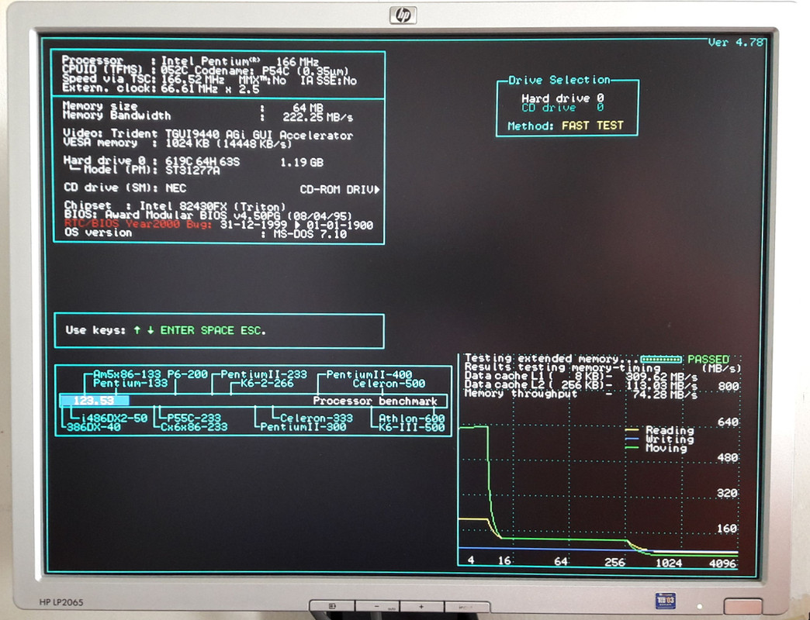Click the PentiumII-400 benchmark marker
The height and width of the screenshot is (620, 810).
click(369, 374)
